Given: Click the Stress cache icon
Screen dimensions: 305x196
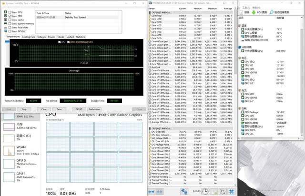Looking at the screenshot, I should click(x=5, y=20).
